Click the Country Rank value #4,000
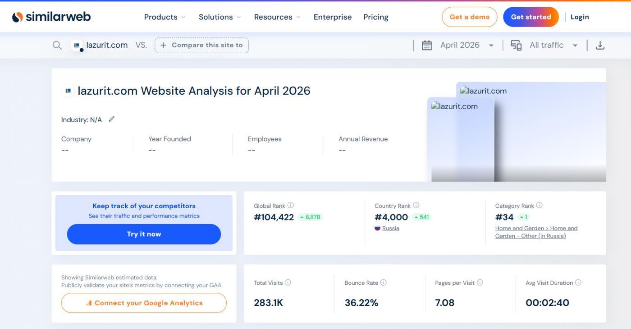 pyautogui.click(x=391, y=217)
